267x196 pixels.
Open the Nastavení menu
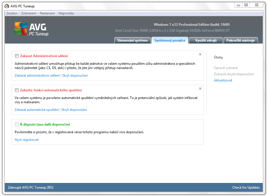point(47,13)
